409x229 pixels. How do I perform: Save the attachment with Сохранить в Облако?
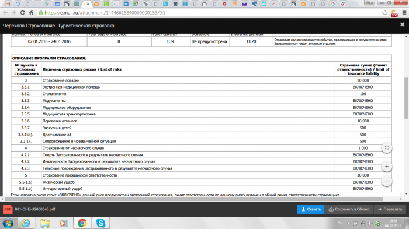pos(349,209)
